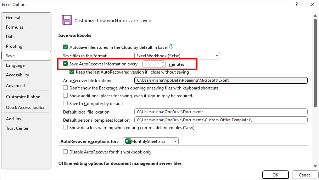Click the AutoRecover minutes value field
The height and width of the screenshot is (180, 319).
[x=152, y=64]
